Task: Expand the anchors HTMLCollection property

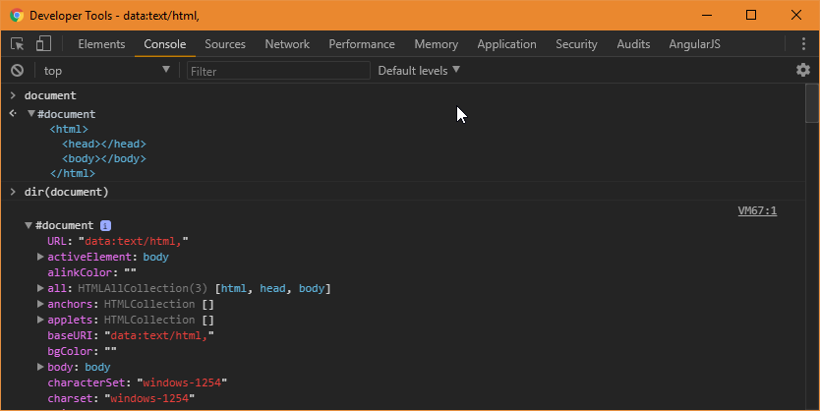Action: (41, 305)
